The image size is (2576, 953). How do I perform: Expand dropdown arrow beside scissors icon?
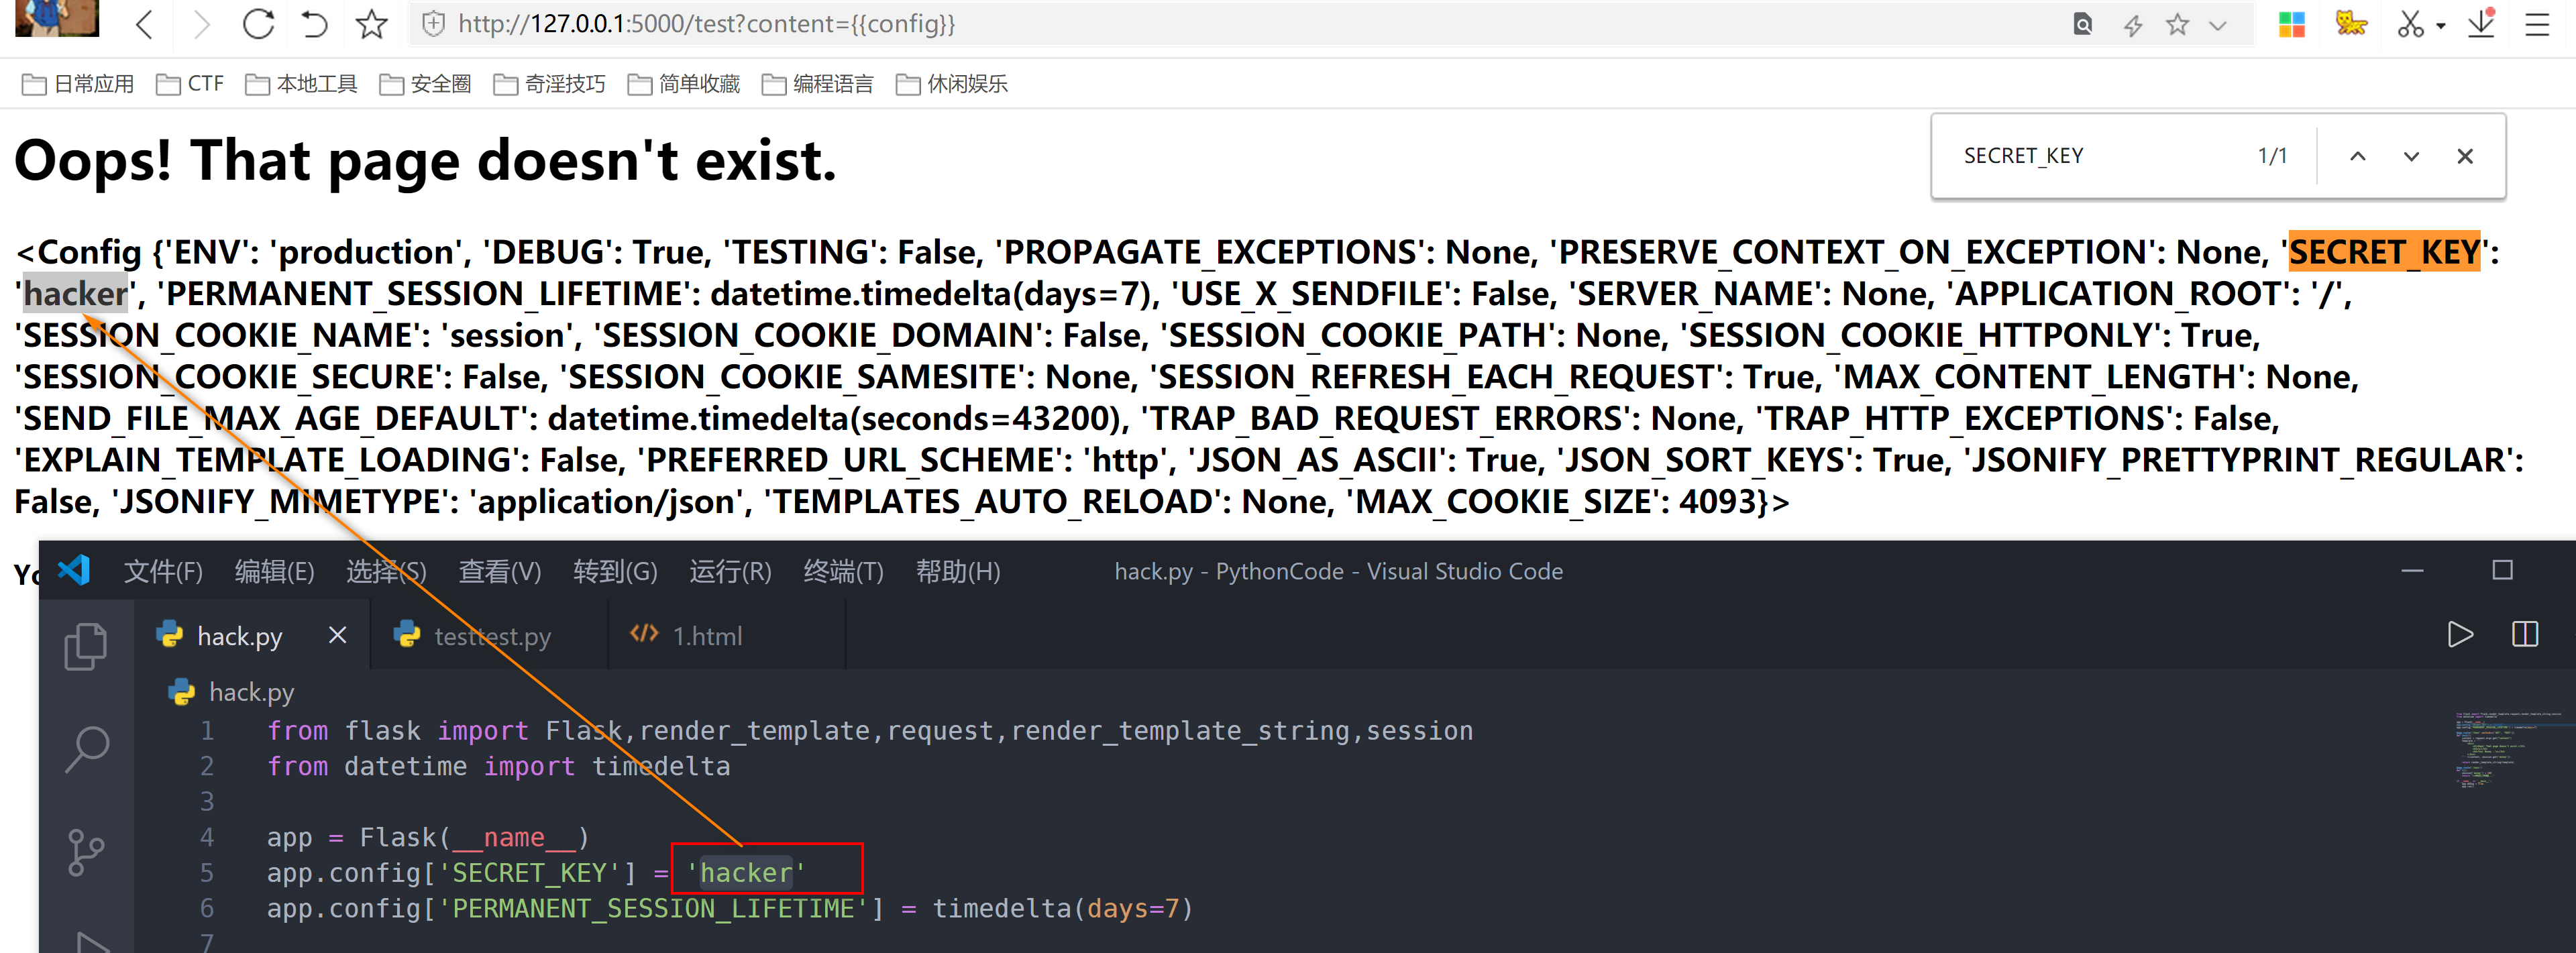pyautogui.click(x=2441, y=26)
